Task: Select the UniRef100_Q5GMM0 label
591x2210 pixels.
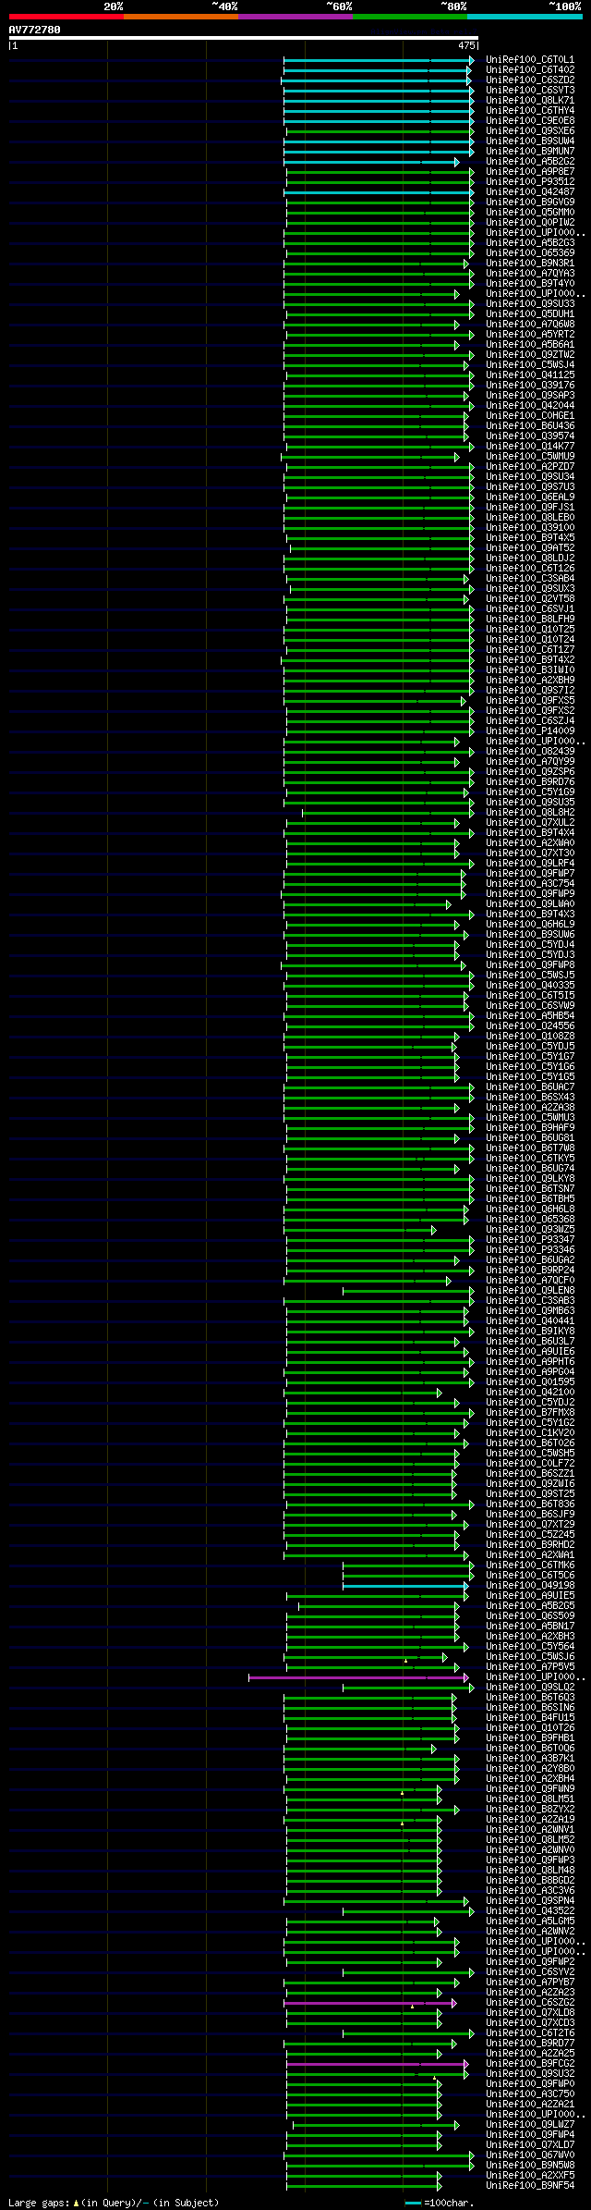Action: point(530,212)
